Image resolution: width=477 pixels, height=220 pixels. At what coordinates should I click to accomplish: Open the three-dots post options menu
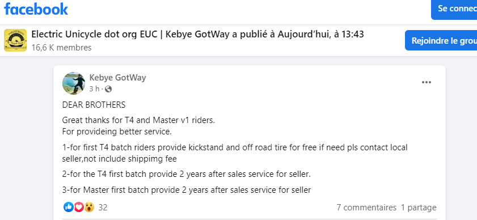click(x=427, y=82)
